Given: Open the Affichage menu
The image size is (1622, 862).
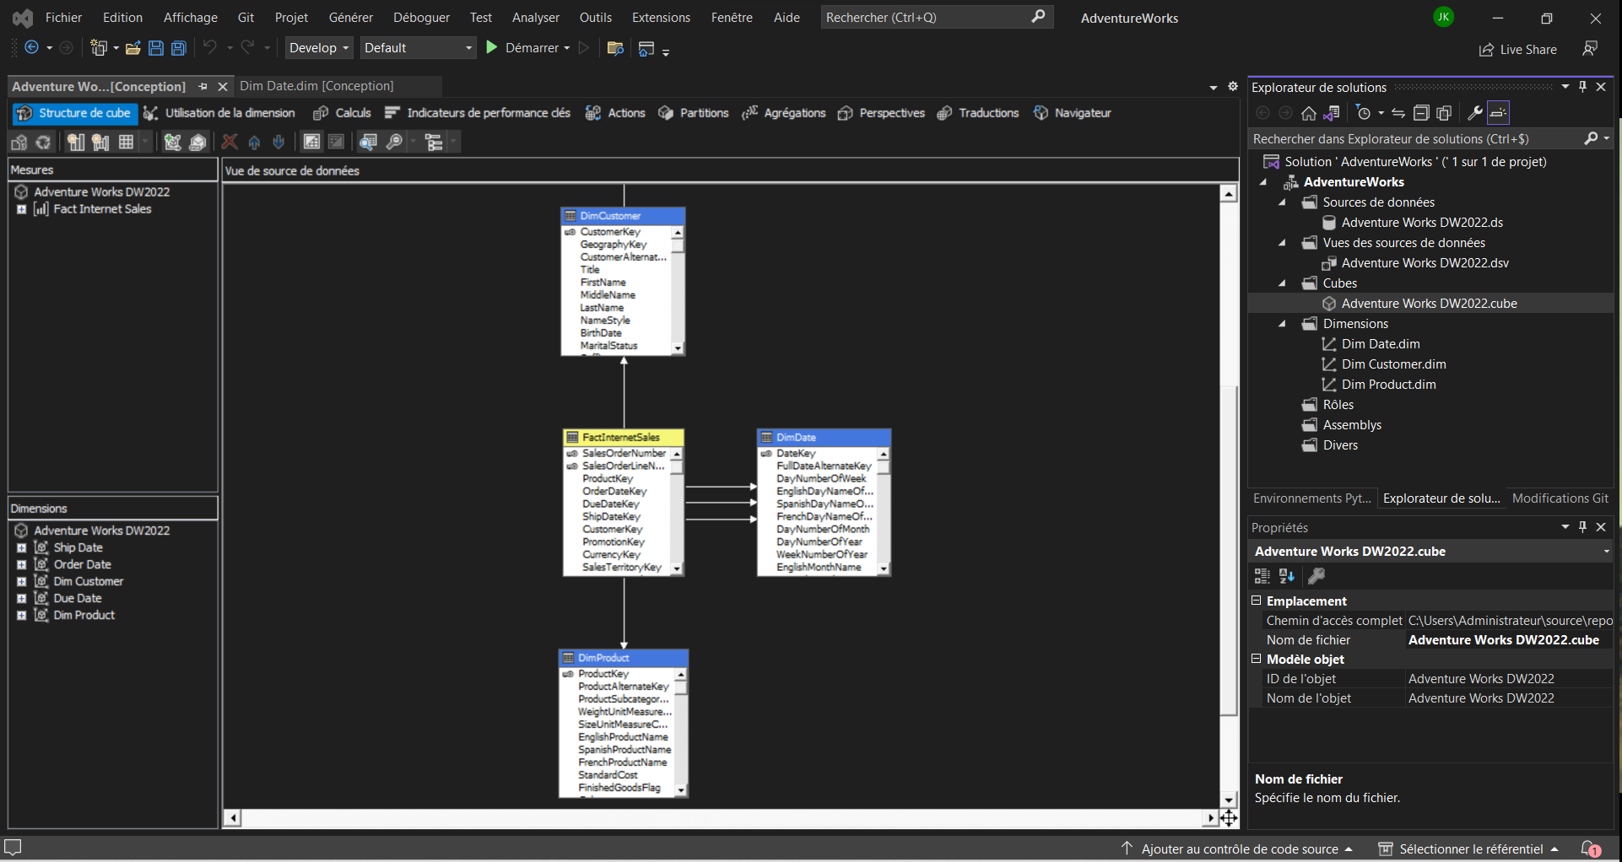Looking at the screenshot, I should click(x=190, y=18).
